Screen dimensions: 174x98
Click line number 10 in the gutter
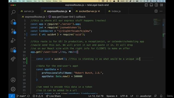(24, 52)
